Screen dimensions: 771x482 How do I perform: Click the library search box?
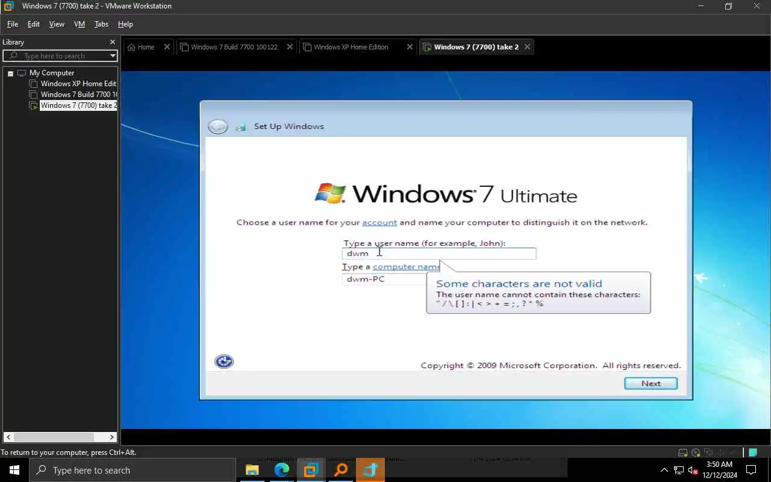(x=60, y=55)
